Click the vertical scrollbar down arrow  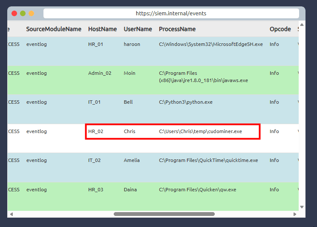pos(302,207)
